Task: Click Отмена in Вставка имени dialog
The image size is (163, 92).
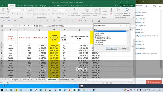Action: [123, 48]
